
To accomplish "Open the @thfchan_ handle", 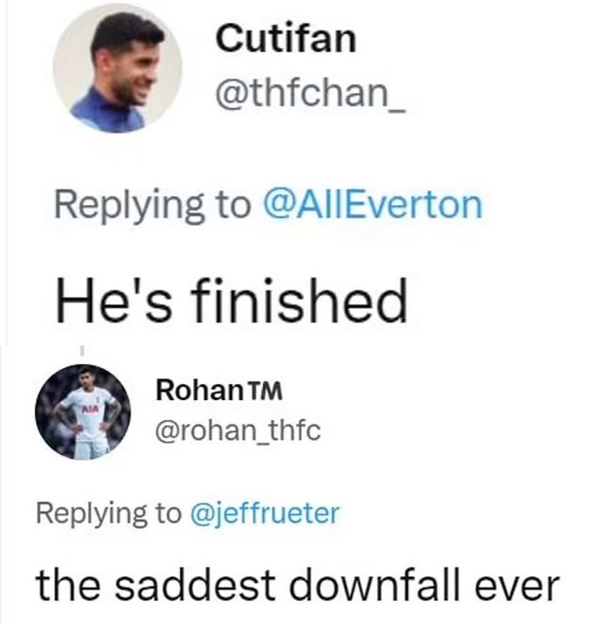I will point(311,95).
